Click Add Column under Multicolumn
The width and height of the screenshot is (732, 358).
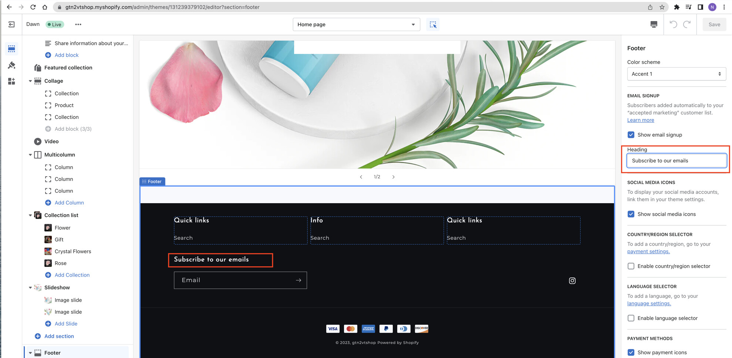[69, 203]
